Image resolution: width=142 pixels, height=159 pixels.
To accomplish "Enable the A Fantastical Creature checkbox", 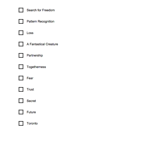I will (x=21, y=44).
